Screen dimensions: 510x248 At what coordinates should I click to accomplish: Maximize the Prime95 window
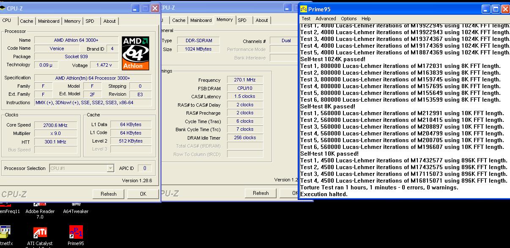(496, 9)
